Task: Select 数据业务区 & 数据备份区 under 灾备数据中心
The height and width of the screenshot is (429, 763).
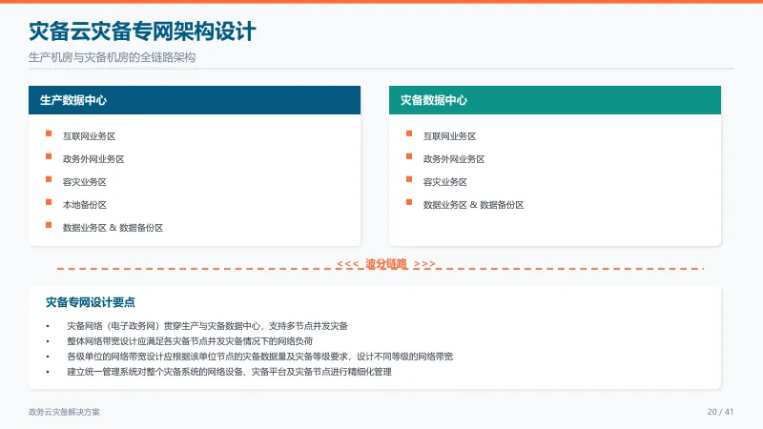Action: pos(473,205)
